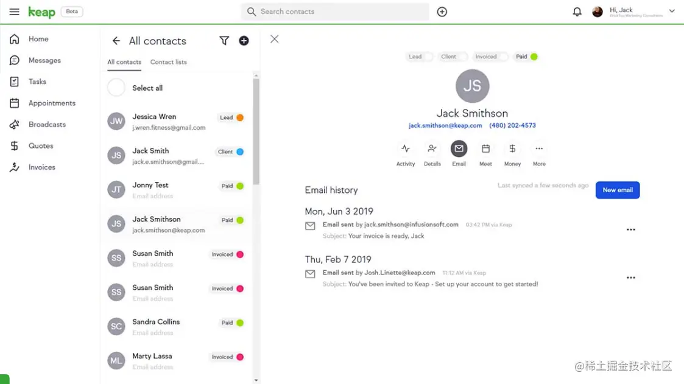Select Jack Smith contact avatar

116,155
